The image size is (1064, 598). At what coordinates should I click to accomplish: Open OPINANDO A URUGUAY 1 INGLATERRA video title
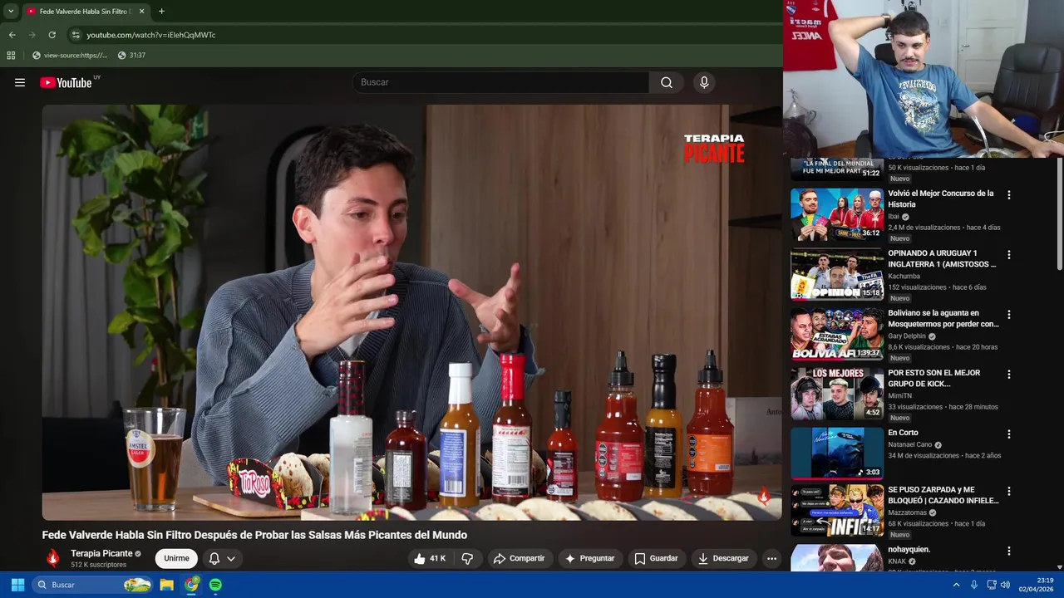pyautogui.click(x=942, y=258)
